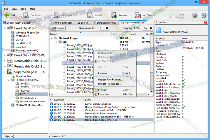Open the File menu
Screen dimensions: 210x140
[x=6, y=9]
